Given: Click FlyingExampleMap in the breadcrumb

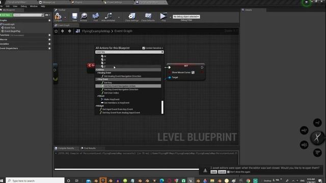Looking at the screenshot, I should [96, 31].
